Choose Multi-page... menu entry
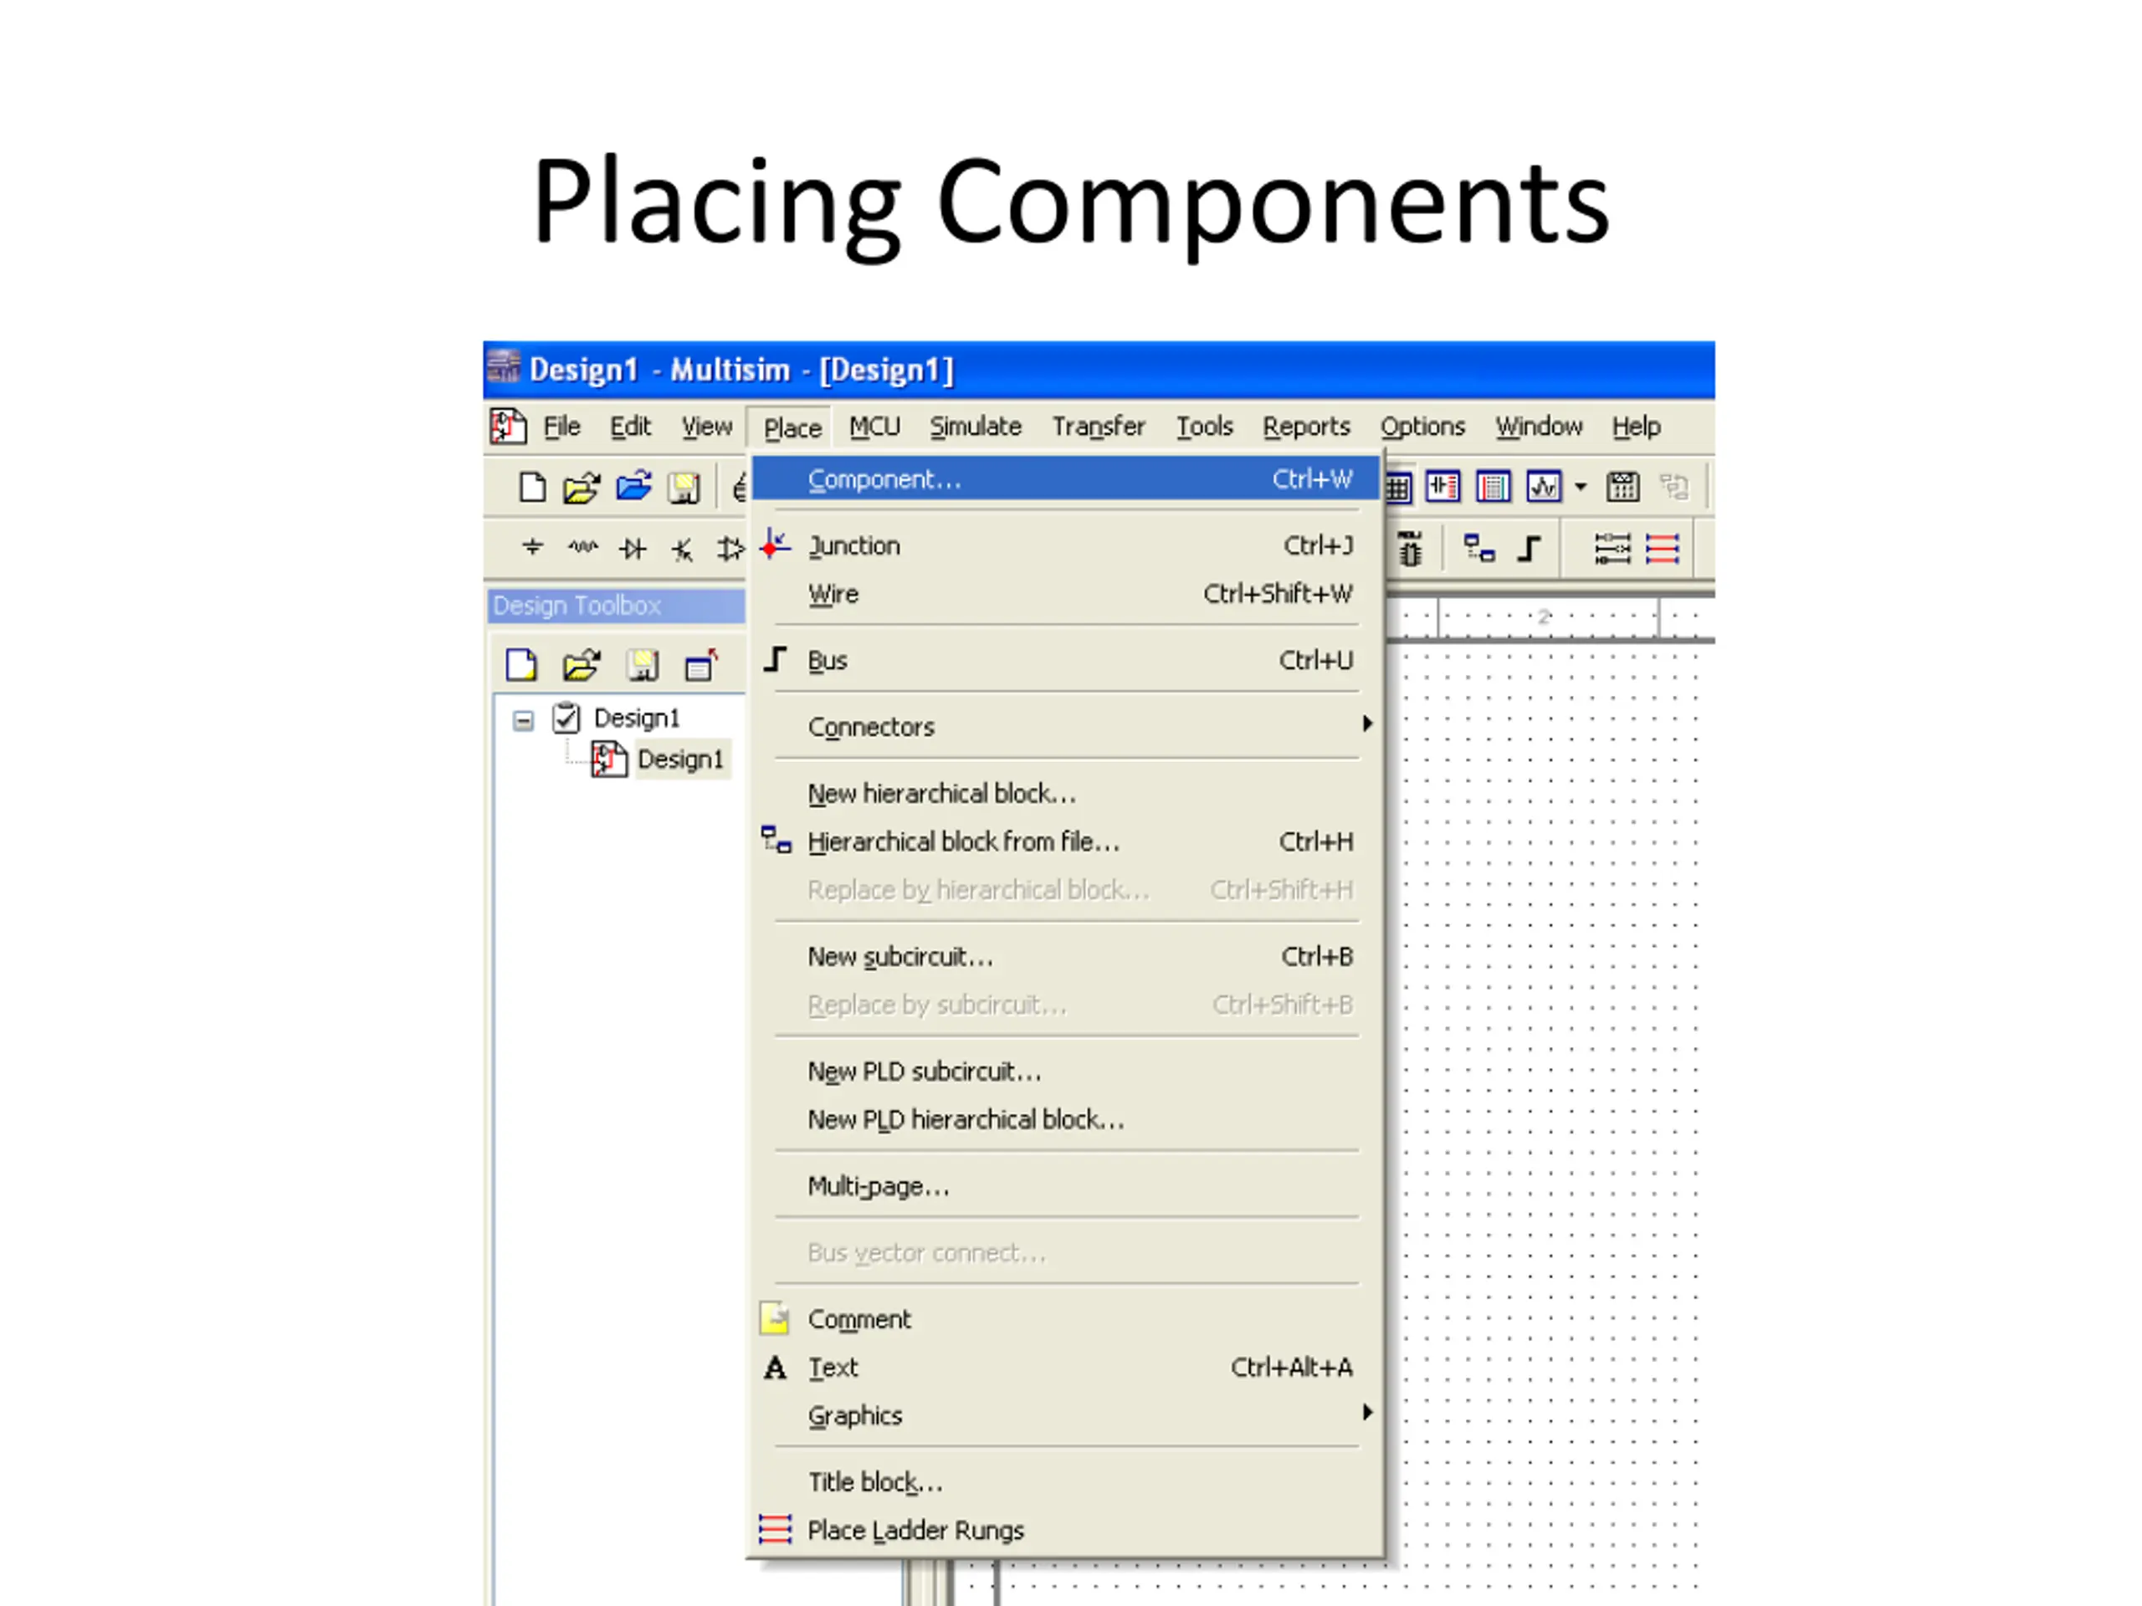Image resolution: width=2142 pixels, height=1606 pixels. [1065, 1187]
